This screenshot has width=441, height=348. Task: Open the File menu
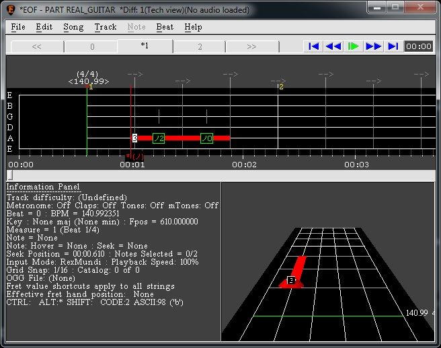point(18,27)
